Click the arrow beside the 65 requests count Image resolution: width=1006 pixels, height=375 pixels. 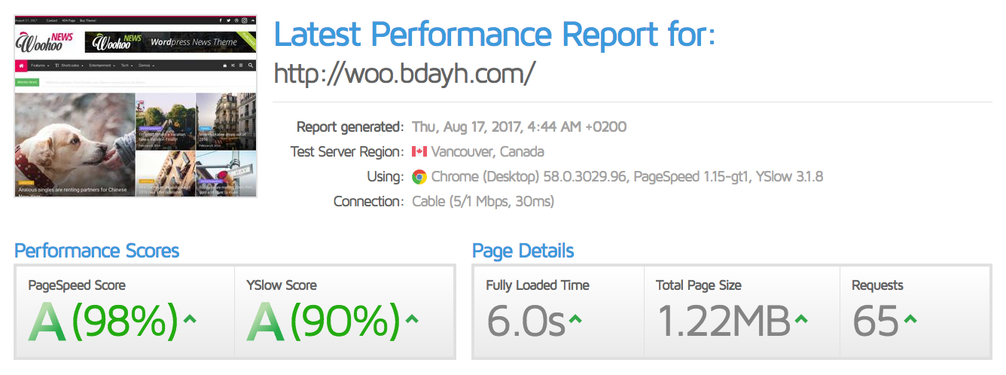pyautogui.click(x=910, y=319)
